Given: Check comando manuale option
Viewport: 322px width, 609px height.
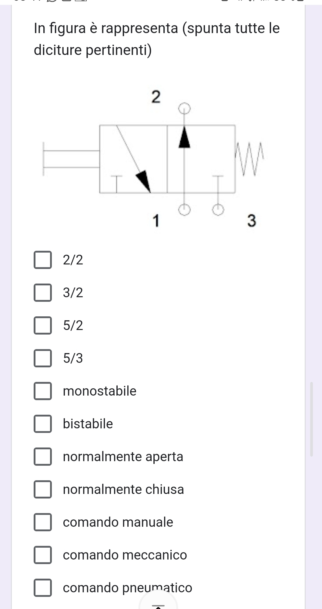Looking at the screenshot, I should (x=43, y=522).
